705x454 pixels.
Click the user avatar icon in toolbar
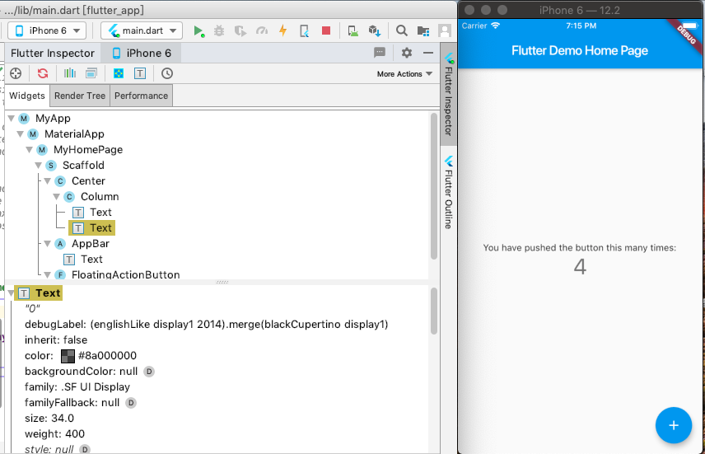tap(445, 30)
